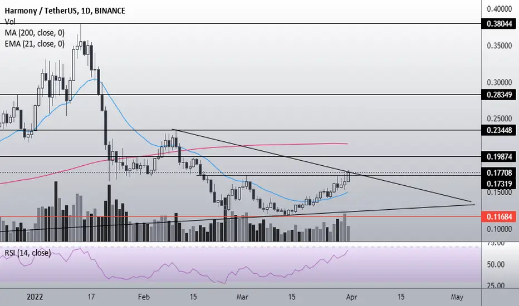Click the red 0.11684 price label
This screenshot has height=306, width=519.
point(499,216)
